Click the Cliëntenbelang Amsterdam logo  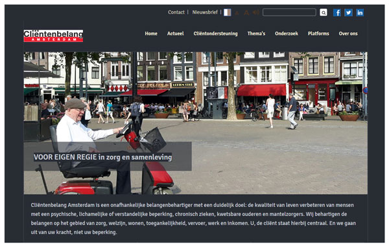(x=53, y=36)
